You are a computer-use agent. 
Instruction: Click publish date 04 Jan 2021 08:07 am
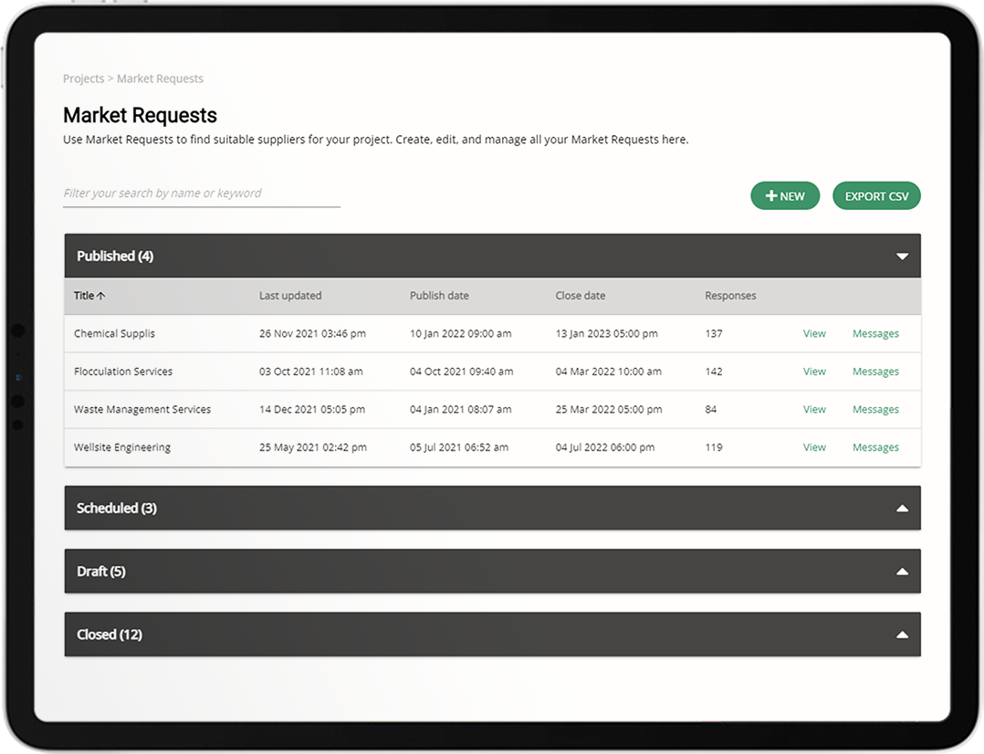461,409
